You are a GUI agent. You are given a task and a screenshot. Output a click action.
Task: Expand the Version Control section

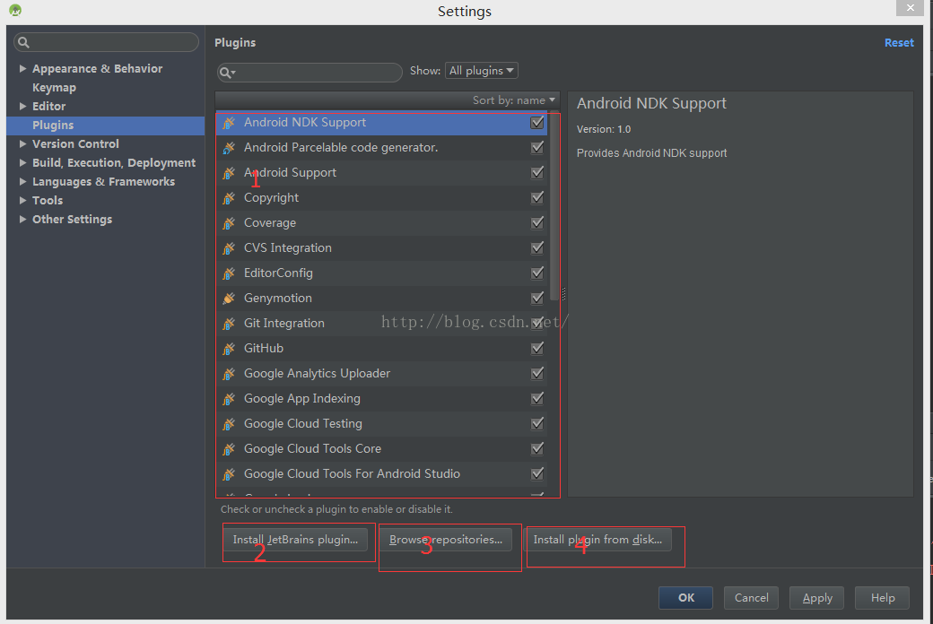point(22,144)
